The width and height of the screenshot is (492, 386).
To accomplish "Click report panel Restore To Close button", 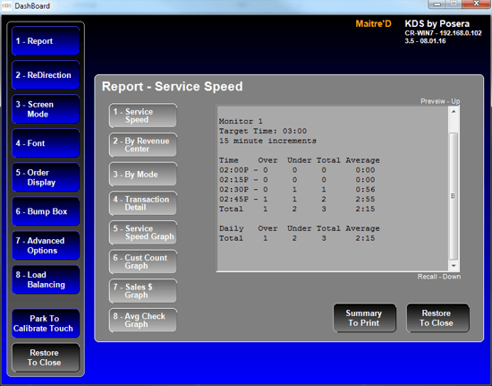I will click(x=437, y=318).
